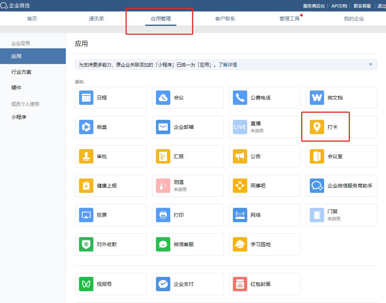The image size is (386, 303).
Task: Open the 企业支付 blue icon
Action: click(x=163, y=284)
